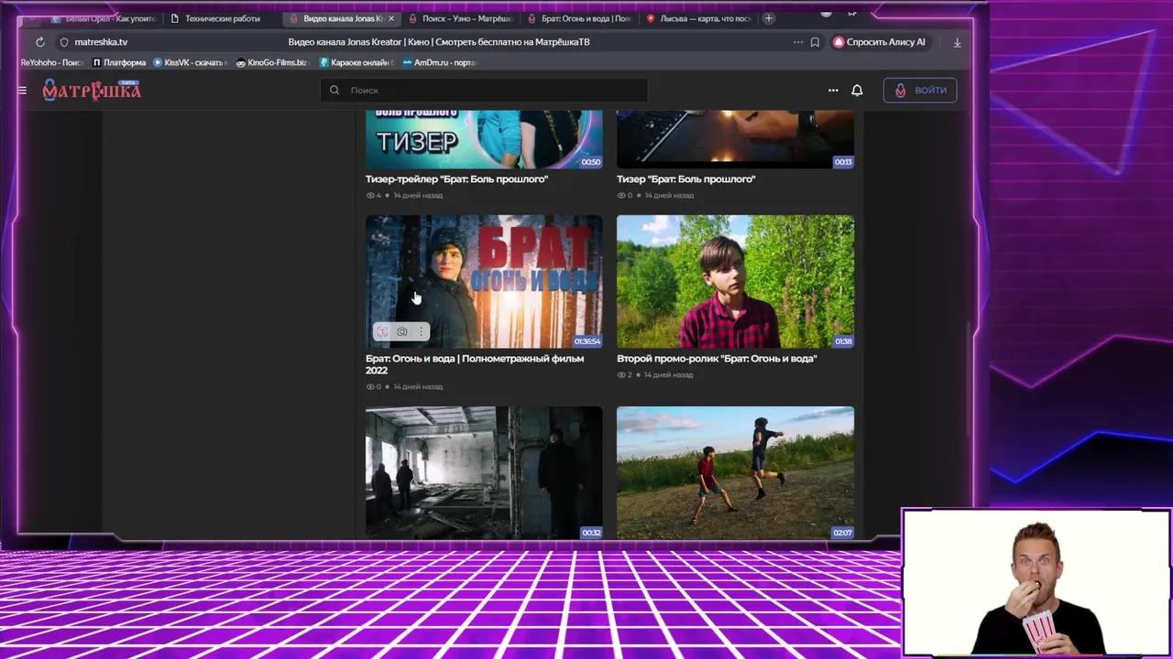Click the site security shield icon in address bar
Viewport: 1173px width, 659px height.
click(x=64, y=42)
